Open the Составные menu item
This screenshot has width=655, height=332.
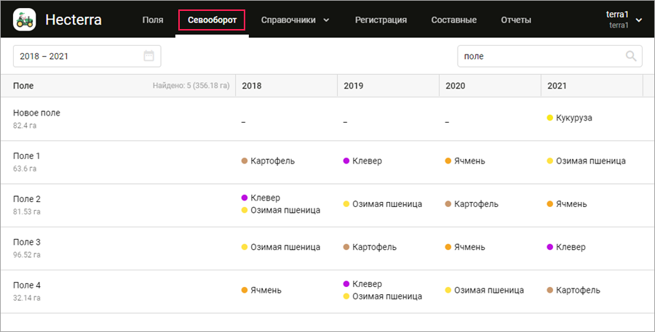pos(453,20)
